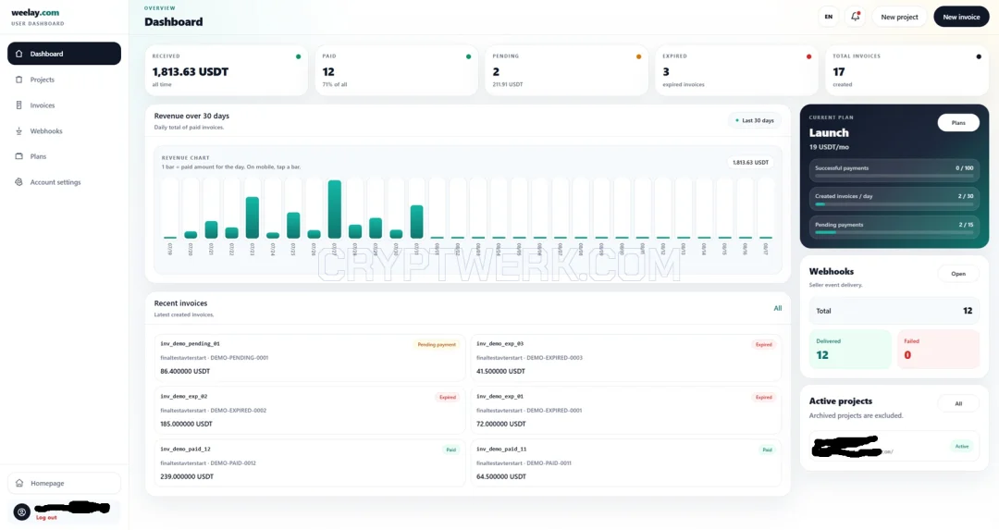Click the Webhooks icon in sidebar

tap(19, 131)
